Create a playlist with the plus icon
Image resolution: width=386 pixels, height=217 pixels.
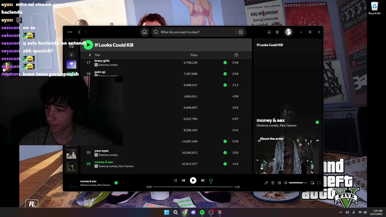pyautogui.click(x=71, y=55)
